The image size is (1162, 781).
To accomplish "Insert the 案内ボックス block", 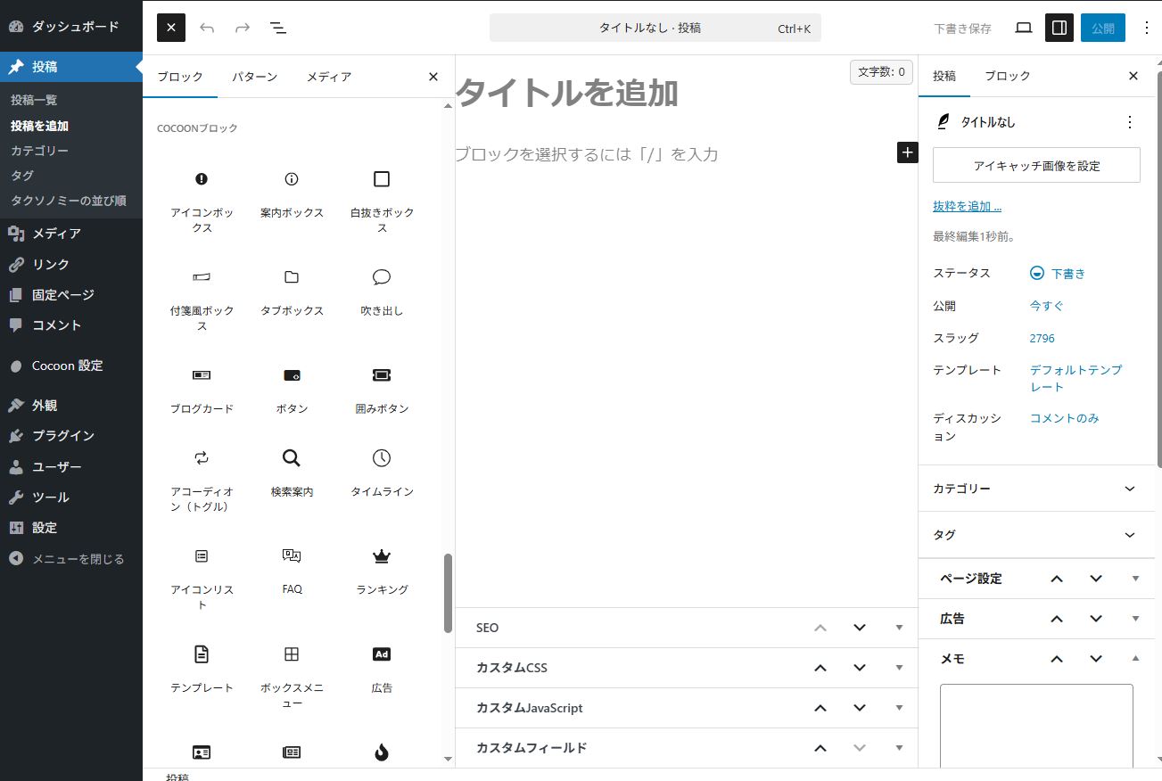I will [x=292, y=201].
